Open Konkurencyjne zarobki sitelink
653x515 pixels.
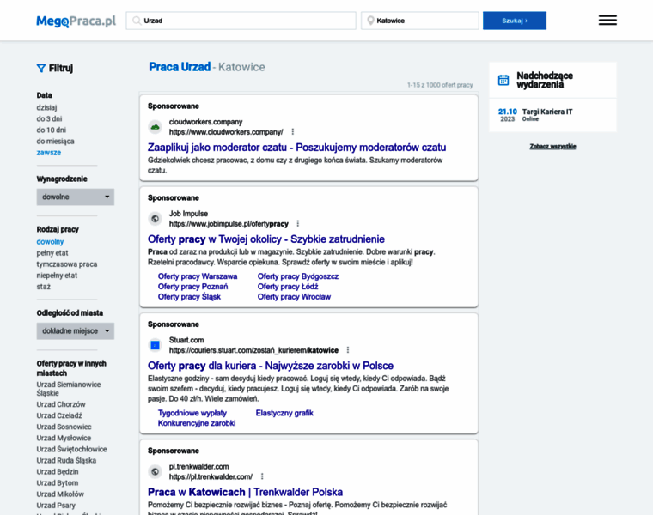(197, 423)
